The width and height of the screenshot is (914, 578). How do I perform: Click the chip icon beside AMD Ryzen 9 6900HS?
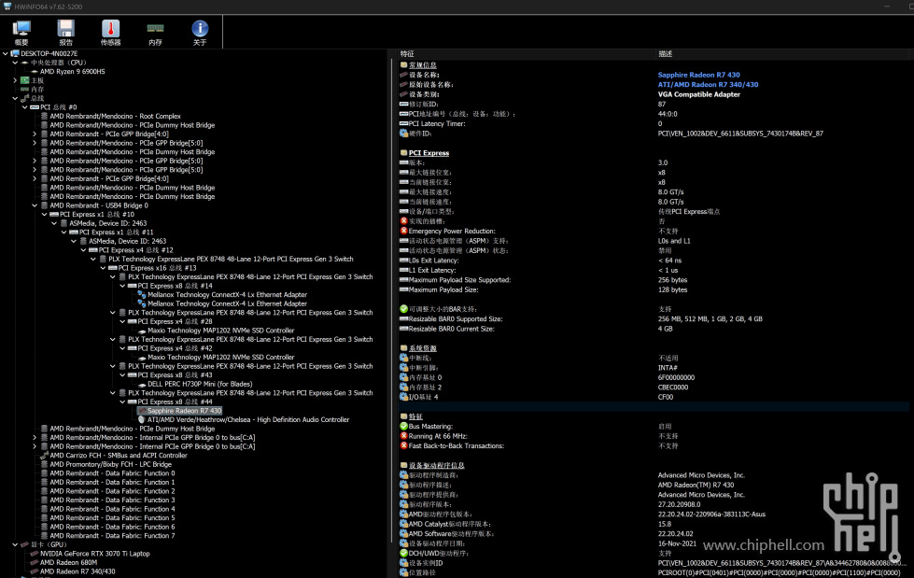pyautogui.click(x=35, y=72)
